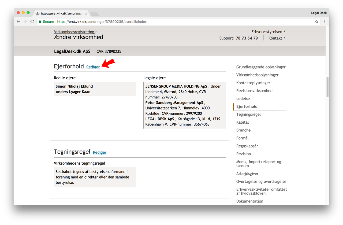Click LEGAL DESK ApS owner entry
Image resolution: width=343 pixels, height=225 pixels.
(160, 119)
